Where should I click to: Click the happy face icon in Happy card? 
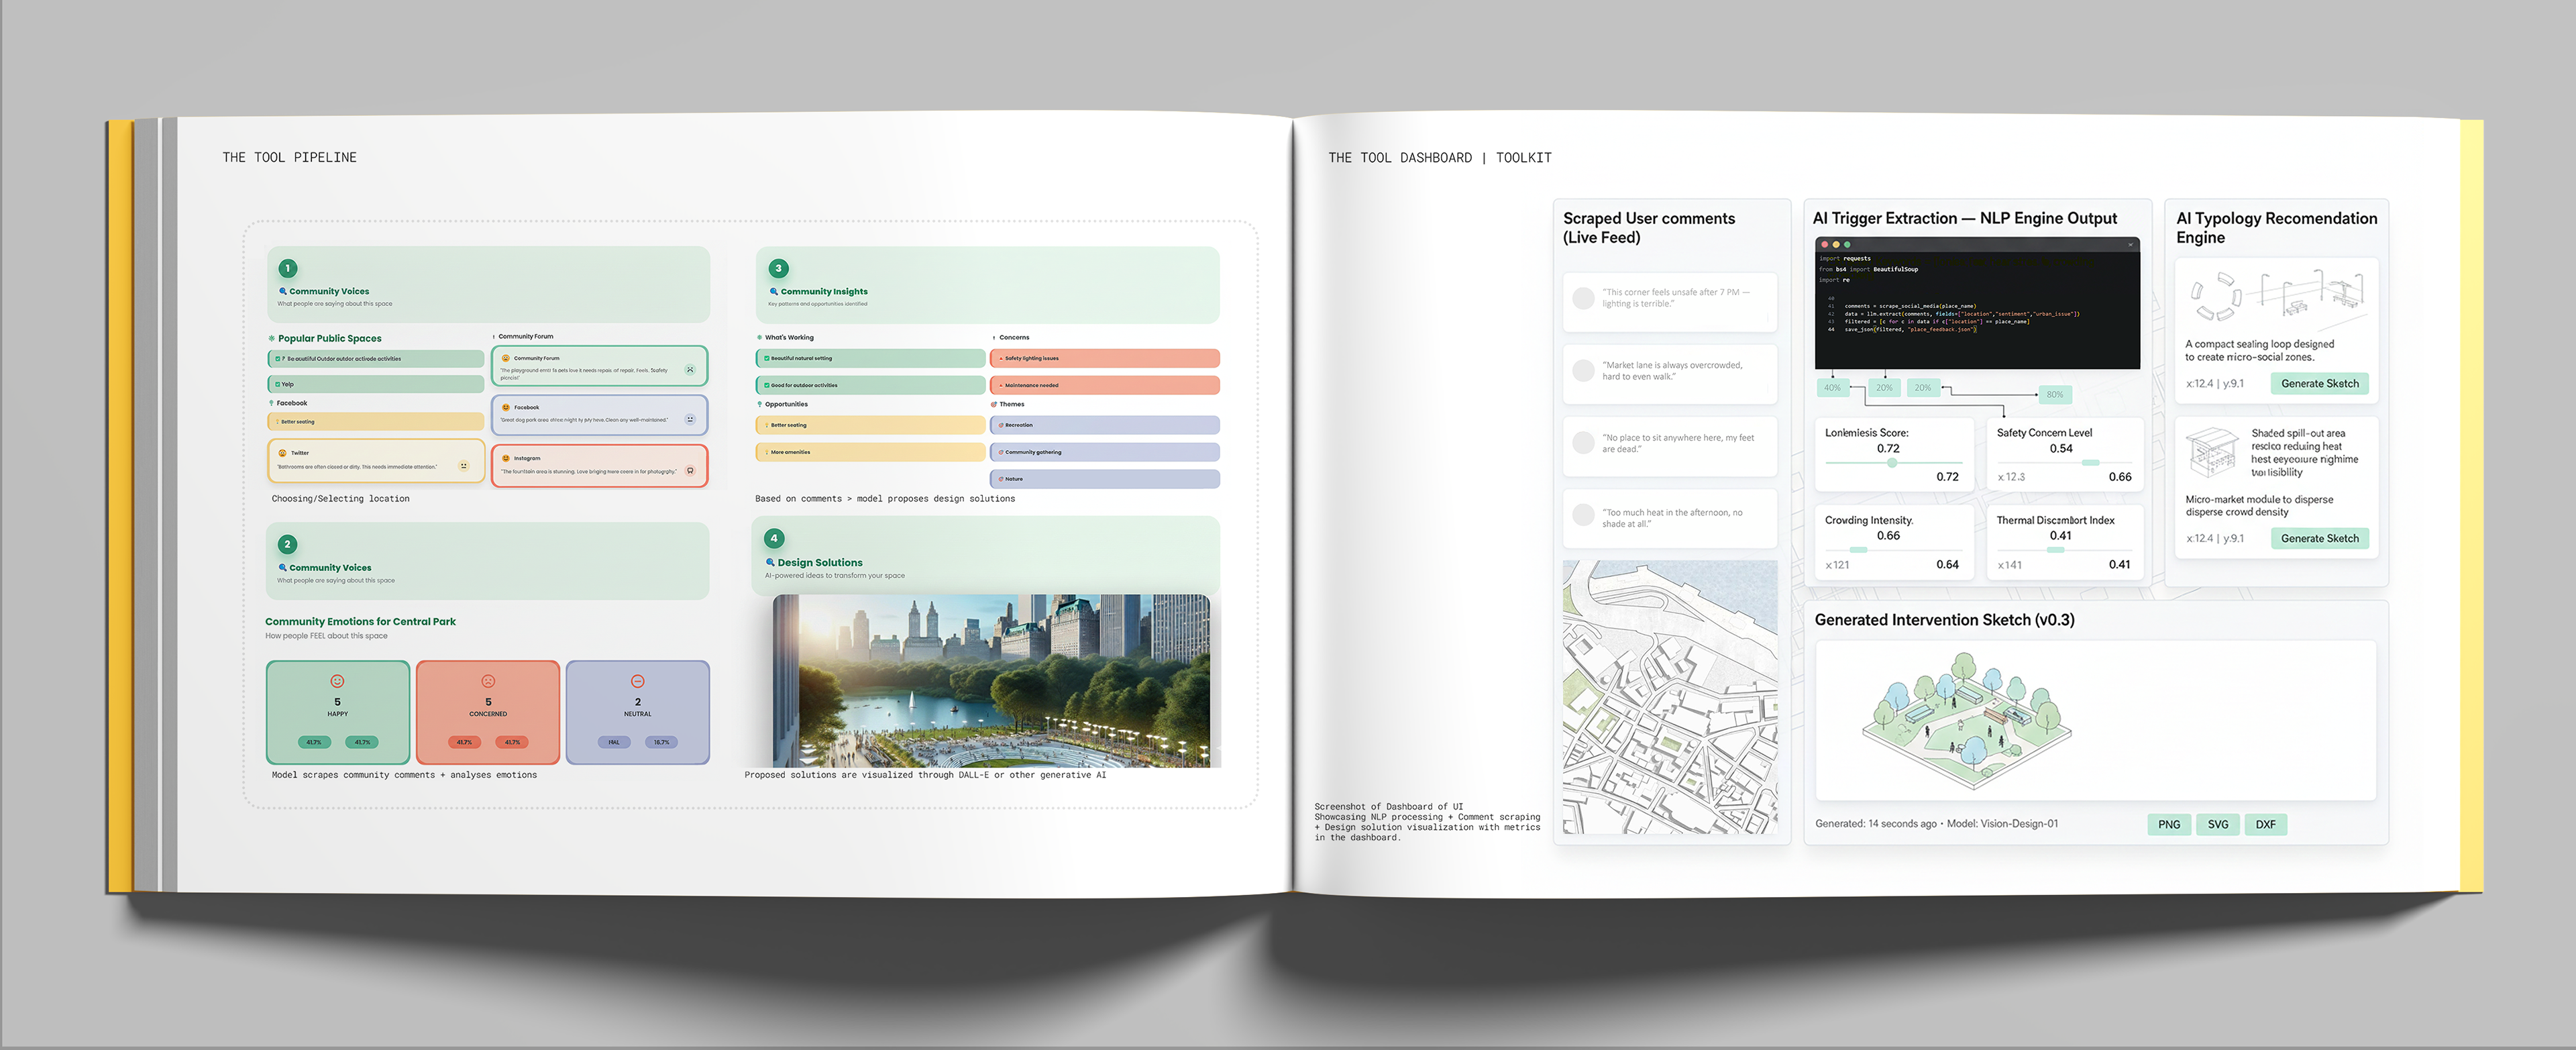coord(337,681)
